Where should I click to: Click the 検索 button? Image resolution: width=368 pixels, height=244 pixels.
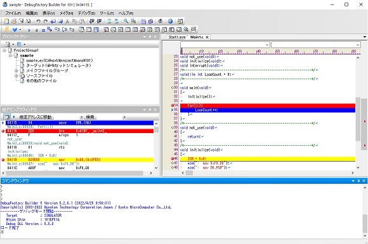[90, 117]
